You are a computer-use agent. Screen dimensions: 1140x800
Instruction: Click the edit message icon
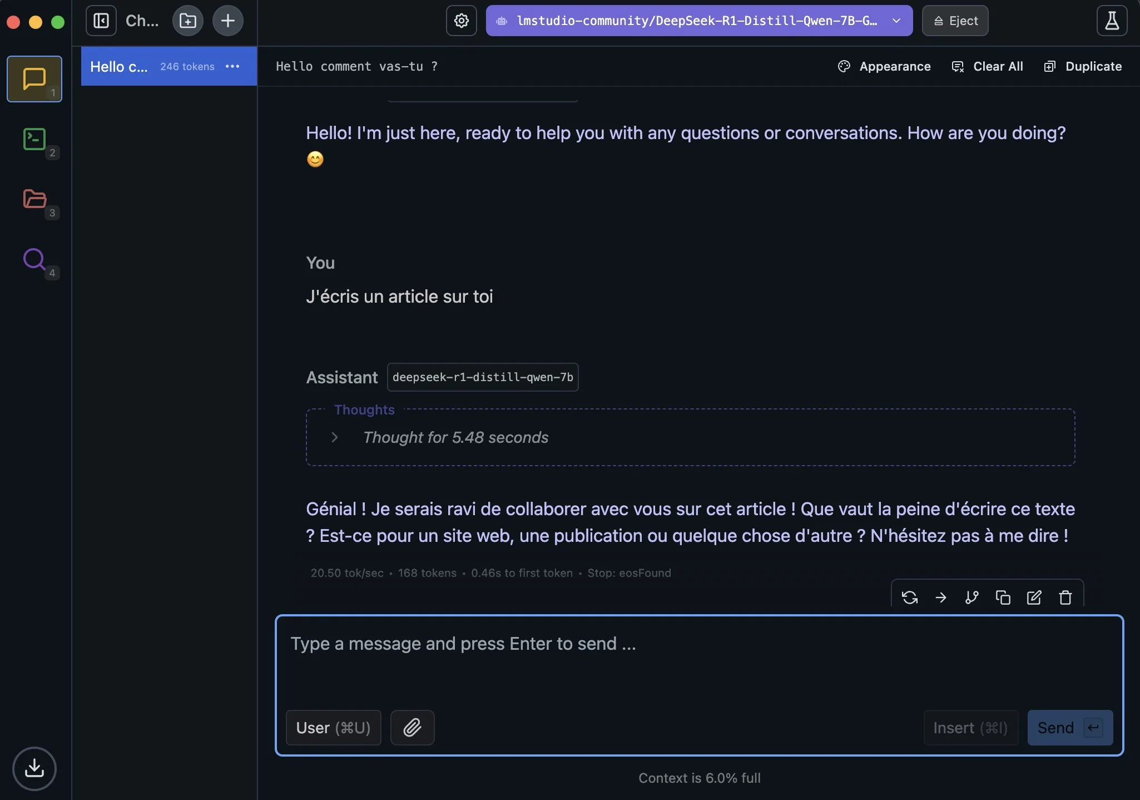1035,597
